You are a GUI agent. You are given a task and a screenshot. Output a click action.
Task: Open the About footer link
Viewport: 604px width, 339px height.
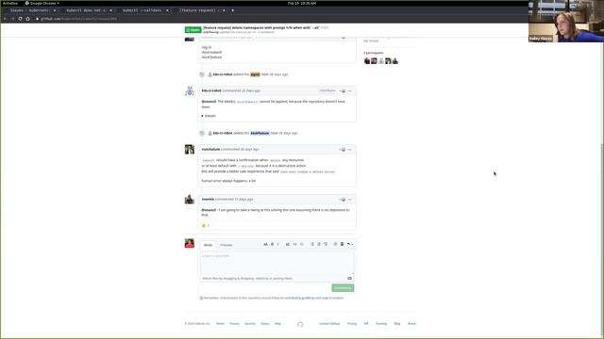(411, 324)
